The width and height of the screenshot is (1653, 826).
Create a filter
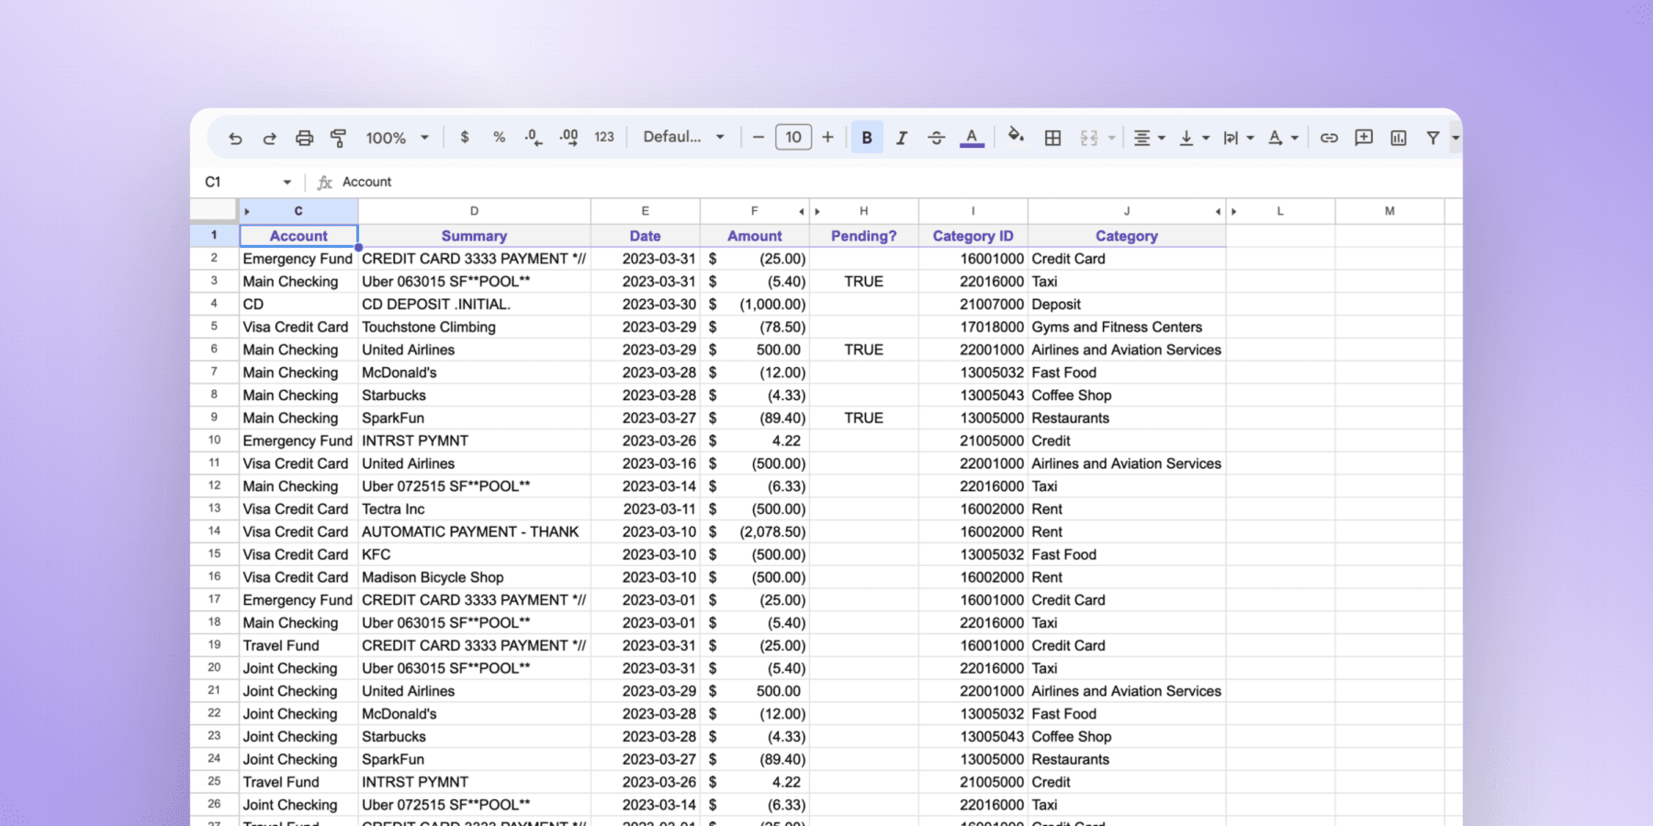point(1434,137)
